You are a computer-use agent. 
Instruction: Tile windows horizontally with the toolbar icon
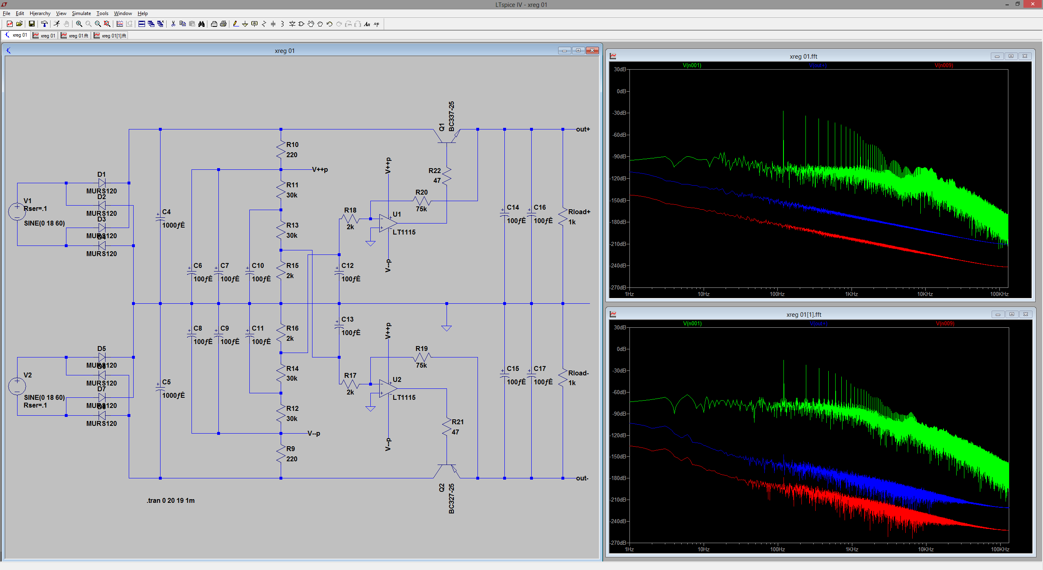click(x=142, y=24)
